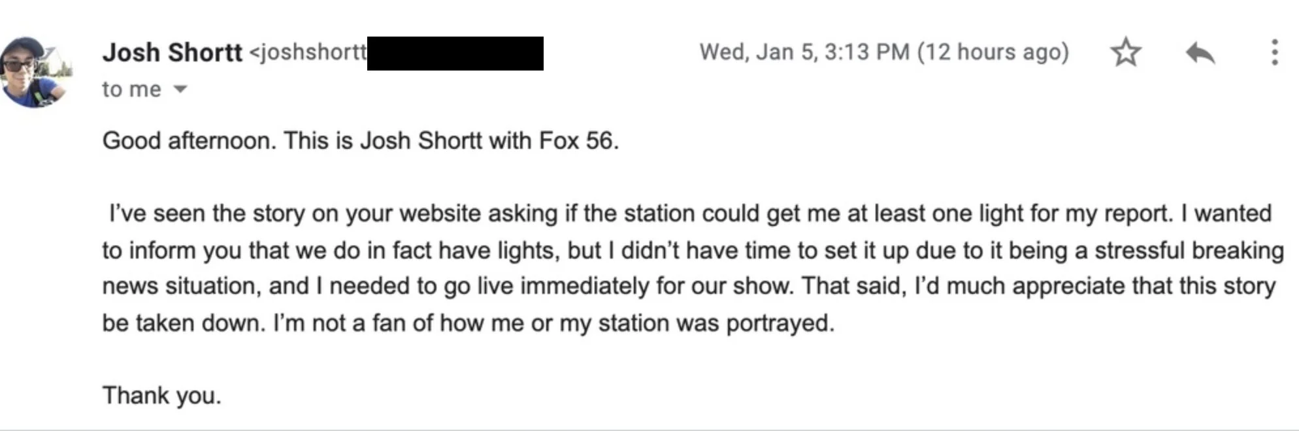Click "be taken down" in the message

(184, 323)
